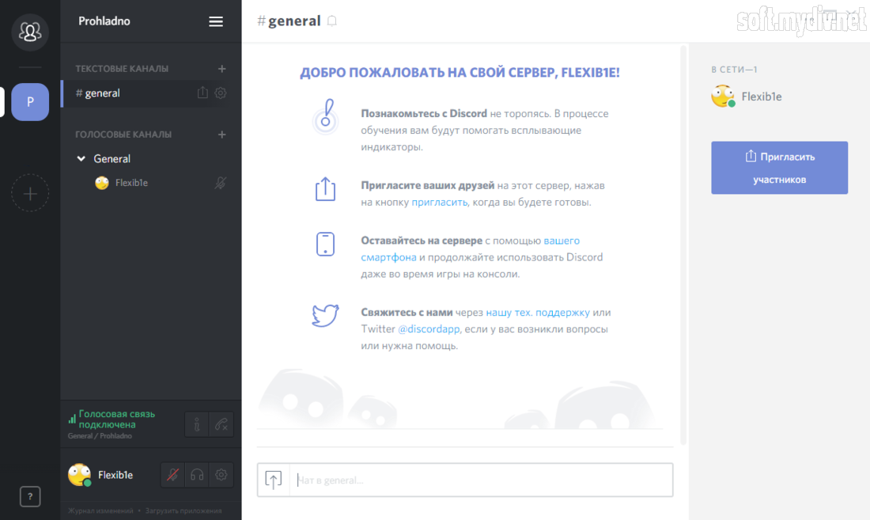
Task: Open the вашего смартфона link
Action: point(471,249)
